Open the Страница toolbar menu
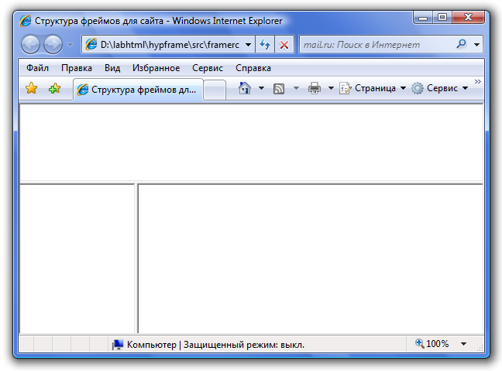Viewport: 502px width, 371px height. tap(373, 88)
